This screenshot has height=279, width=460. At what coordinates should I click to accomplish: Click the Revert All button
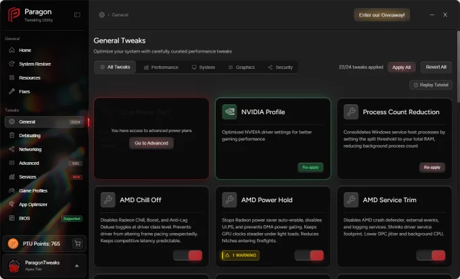click(436, 67)
